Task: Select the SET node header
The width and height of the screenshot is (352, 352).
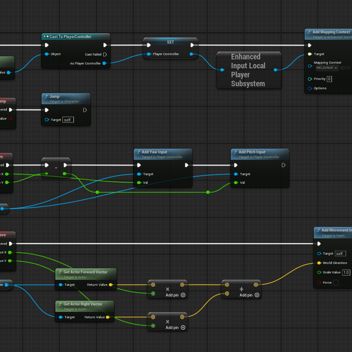Action: (x=170, y=42)
